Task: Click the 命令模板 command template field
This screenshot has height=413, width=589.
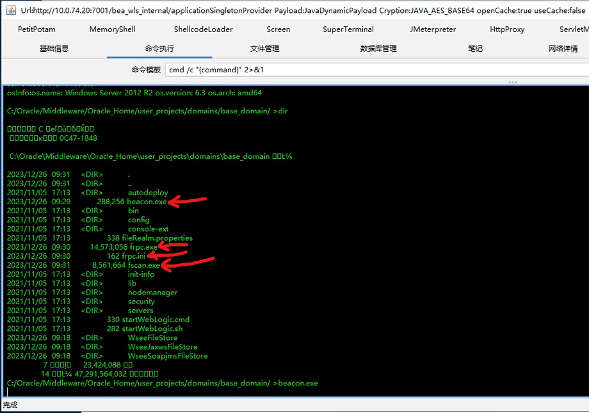Action: 376,70
